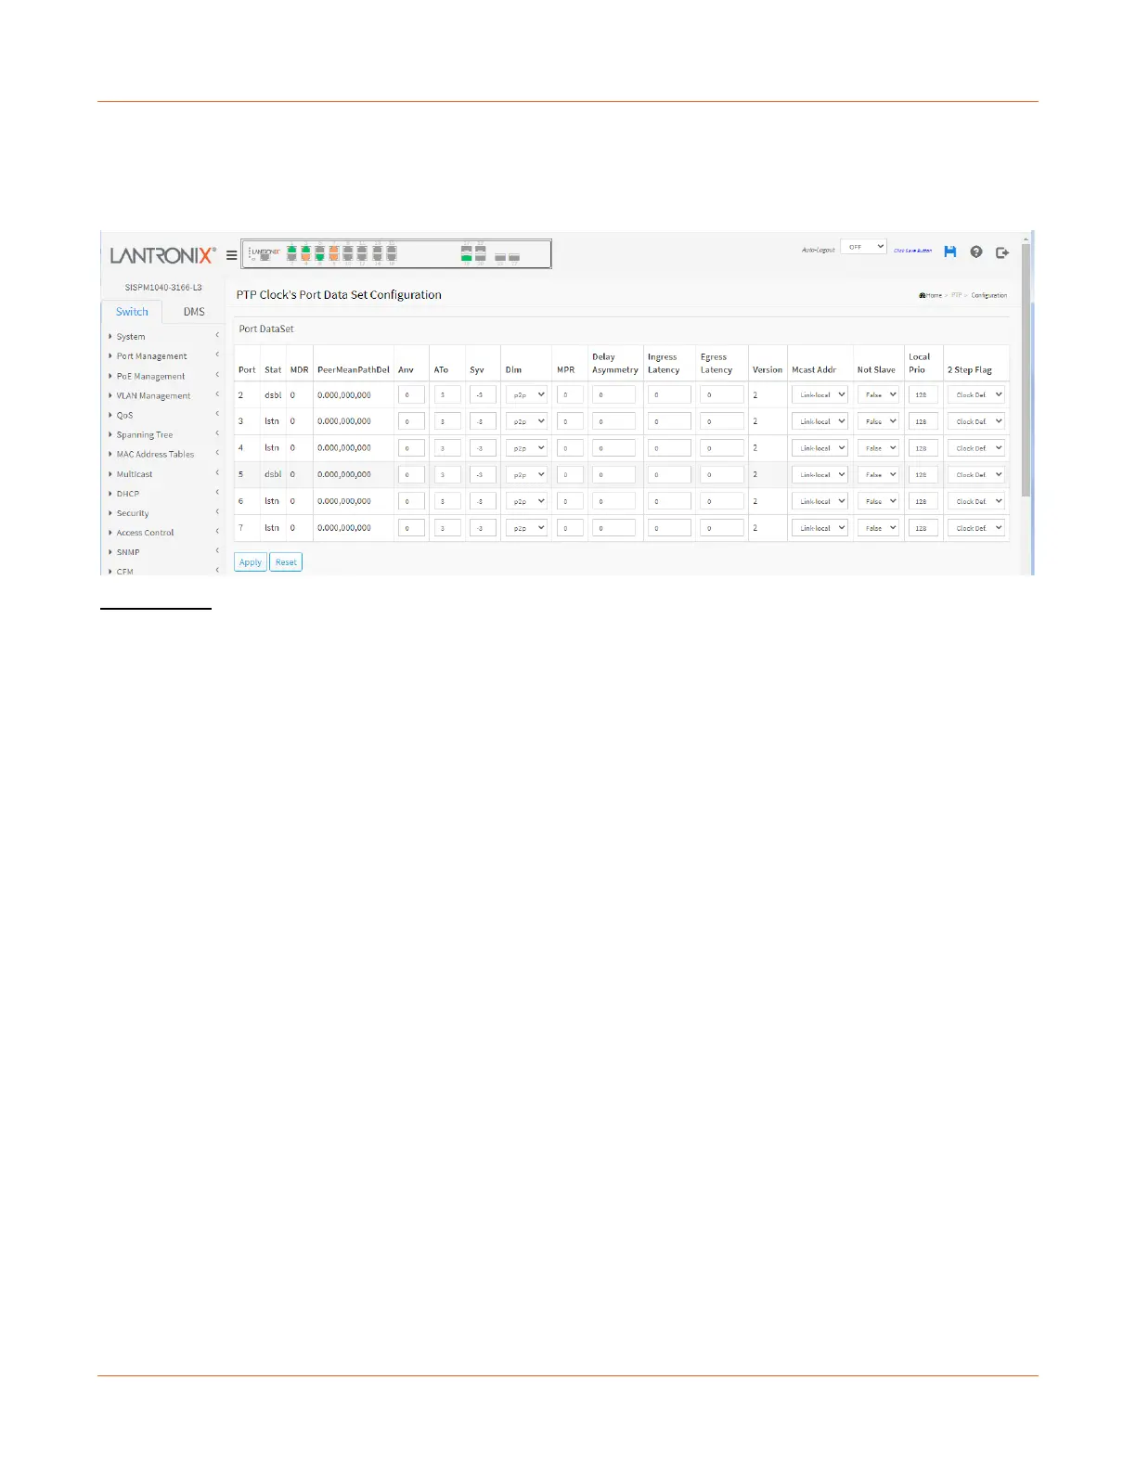Open 2 Step Flag dropdown for port 7
The image size is (1136, 1470).
(x=976, y=528)
